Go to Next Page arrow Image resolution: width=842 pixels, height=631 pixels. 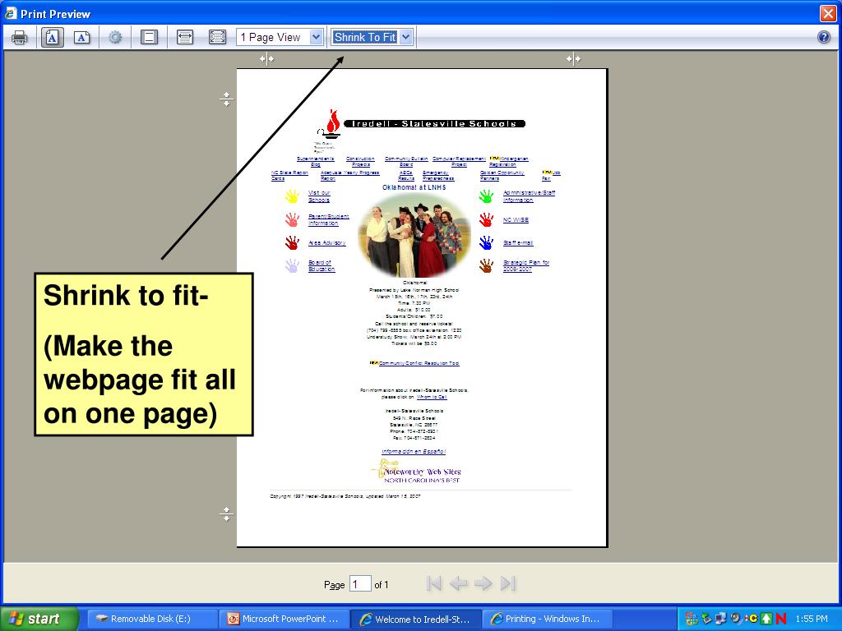point(483,583)
